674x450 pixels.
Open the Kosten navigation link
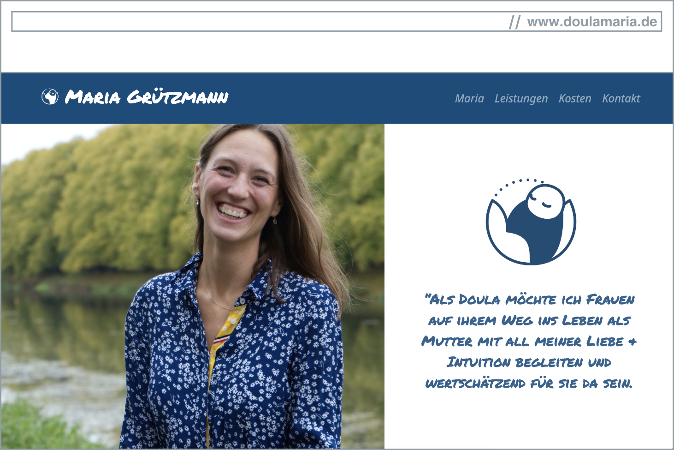point(574,98)
